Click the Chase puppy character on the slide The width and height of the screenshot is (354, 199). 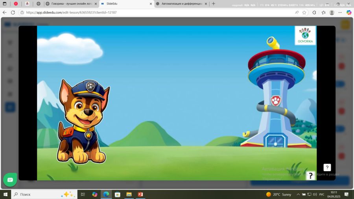[83, 122]
